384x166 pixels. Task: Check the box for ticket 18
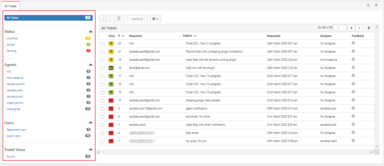(x=102, y=68)
